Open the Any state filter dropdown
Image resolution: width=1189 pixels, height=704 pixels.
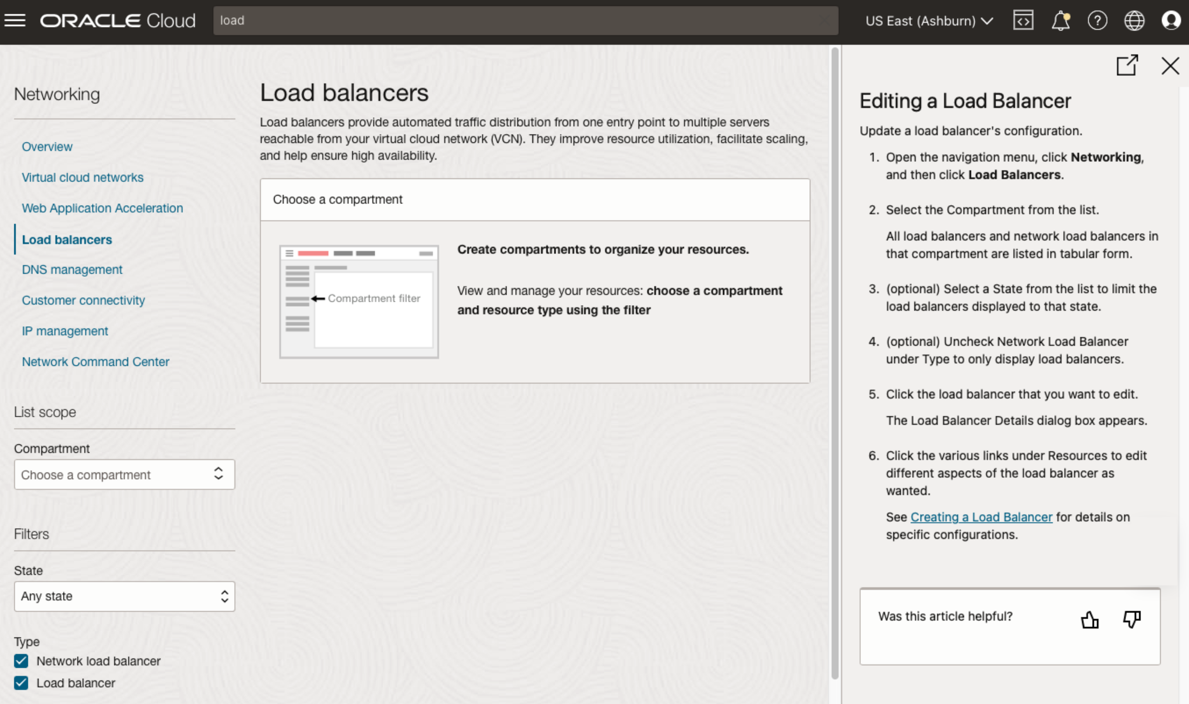(124, 596)
